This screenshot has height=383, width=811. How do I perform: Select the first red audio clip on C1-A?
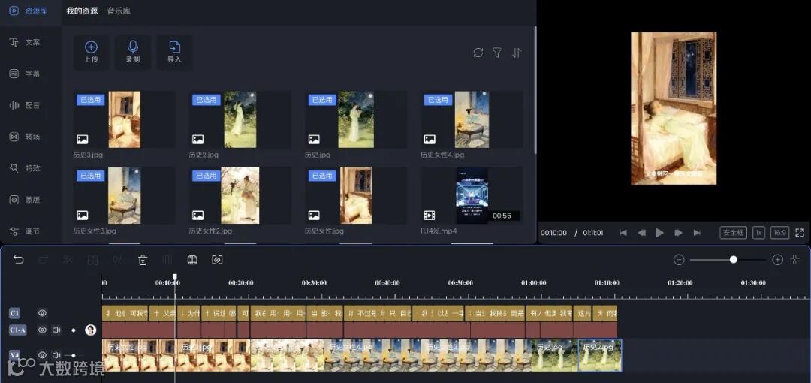[x=138, y=330]
